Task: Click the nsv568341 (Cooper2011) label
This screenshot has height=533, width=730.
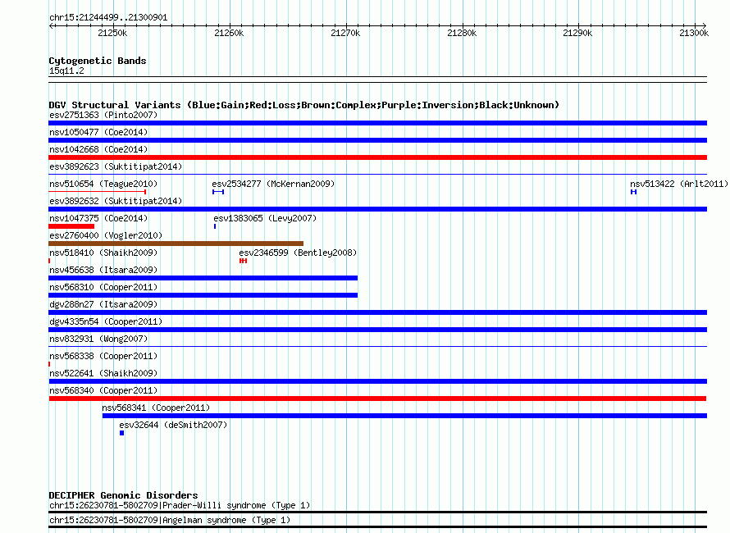Action: click(156, 408)
